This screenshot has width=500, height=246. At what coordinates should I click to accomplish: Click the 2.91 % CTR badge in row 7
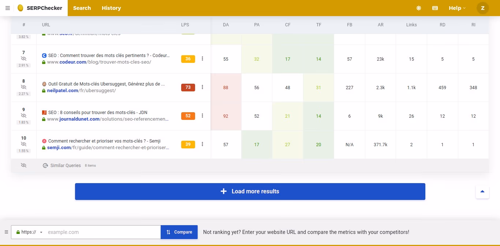click(24, 65)
